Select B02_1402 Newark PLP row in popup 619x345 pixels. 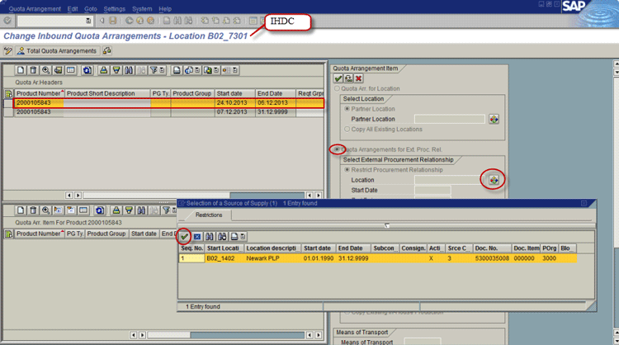pyautogui.click(x=377, y=258)
